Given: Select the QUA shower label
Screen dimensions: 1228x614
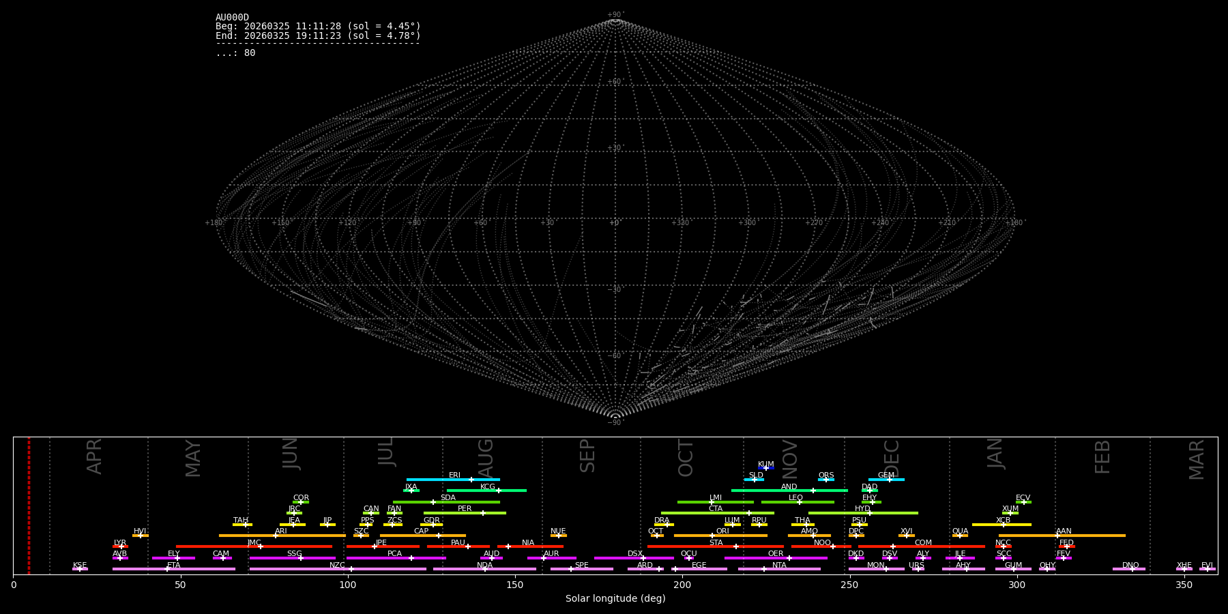Looking at the screenshot, I should click(x=960, y=531).
